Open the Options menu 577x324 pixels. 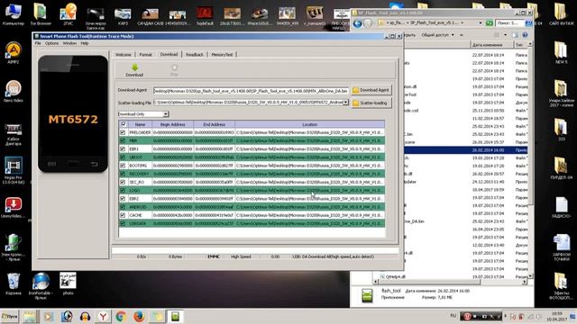point(52,43)
